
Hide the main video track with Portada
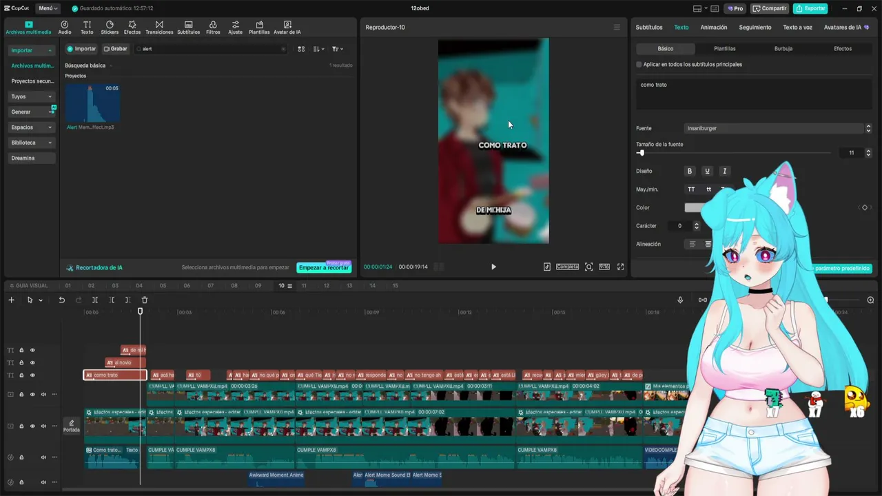[x=32, y=426]
